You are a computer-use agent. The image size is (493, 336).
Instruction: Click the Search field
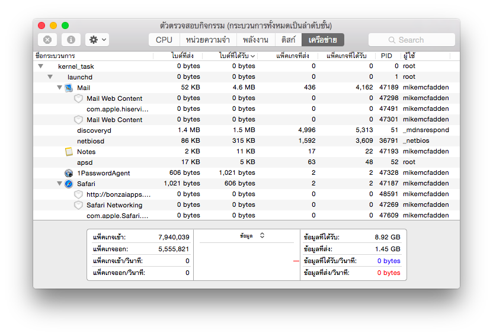point(412,40)
